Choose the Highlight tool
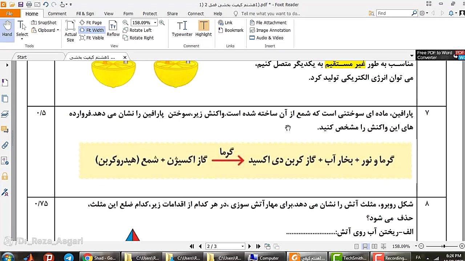 [203, 29]
